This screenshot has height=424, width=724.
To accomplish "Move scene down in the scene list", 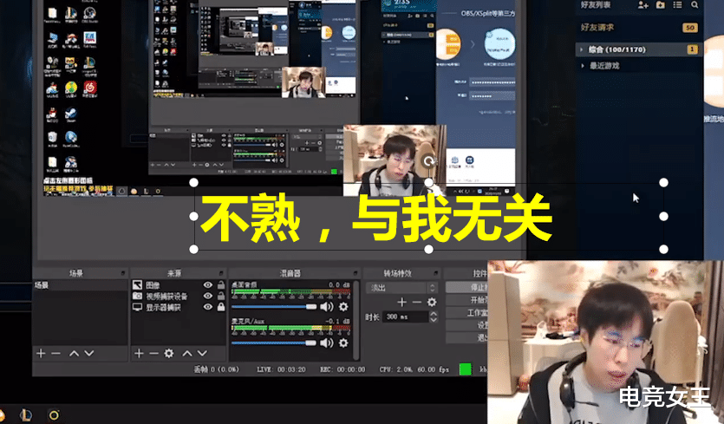I will [x=89, y=354].
